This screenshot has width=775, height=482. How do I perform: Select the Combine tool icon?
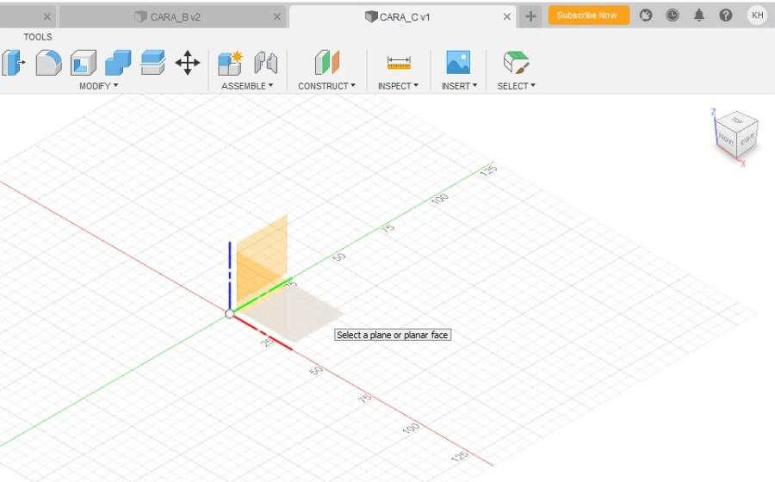tap(118, 63)
